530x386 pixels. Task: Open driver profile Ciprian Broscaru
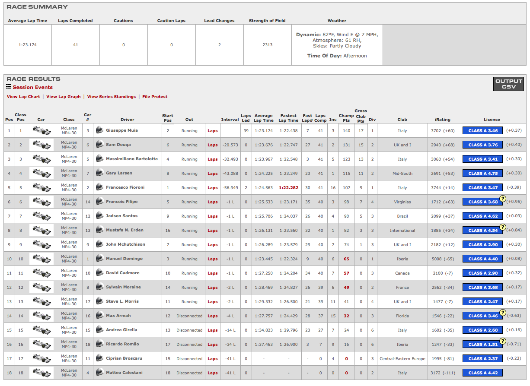124,358
